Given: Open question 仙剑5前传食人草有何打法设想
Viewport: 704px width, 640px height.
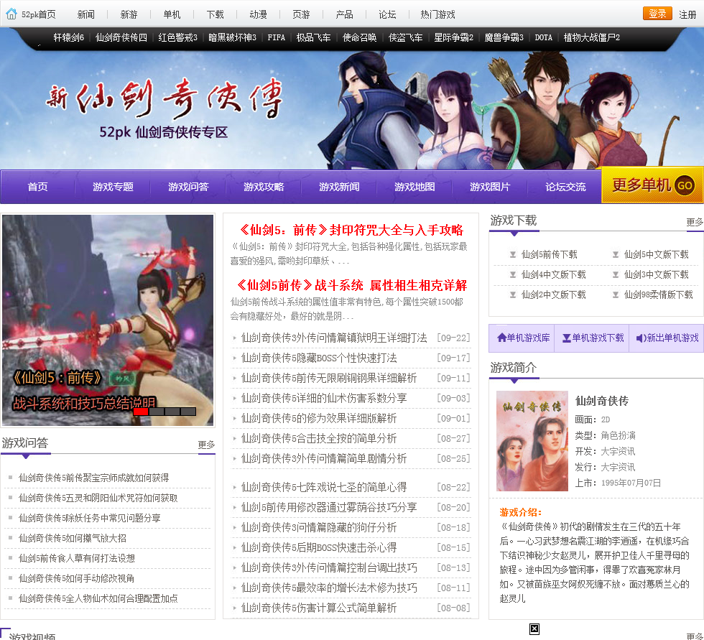Looking at the screenshot, I should point(77,558).
